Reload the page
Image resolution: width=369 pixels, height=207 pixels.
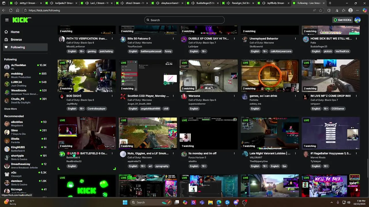coord(11,10)
